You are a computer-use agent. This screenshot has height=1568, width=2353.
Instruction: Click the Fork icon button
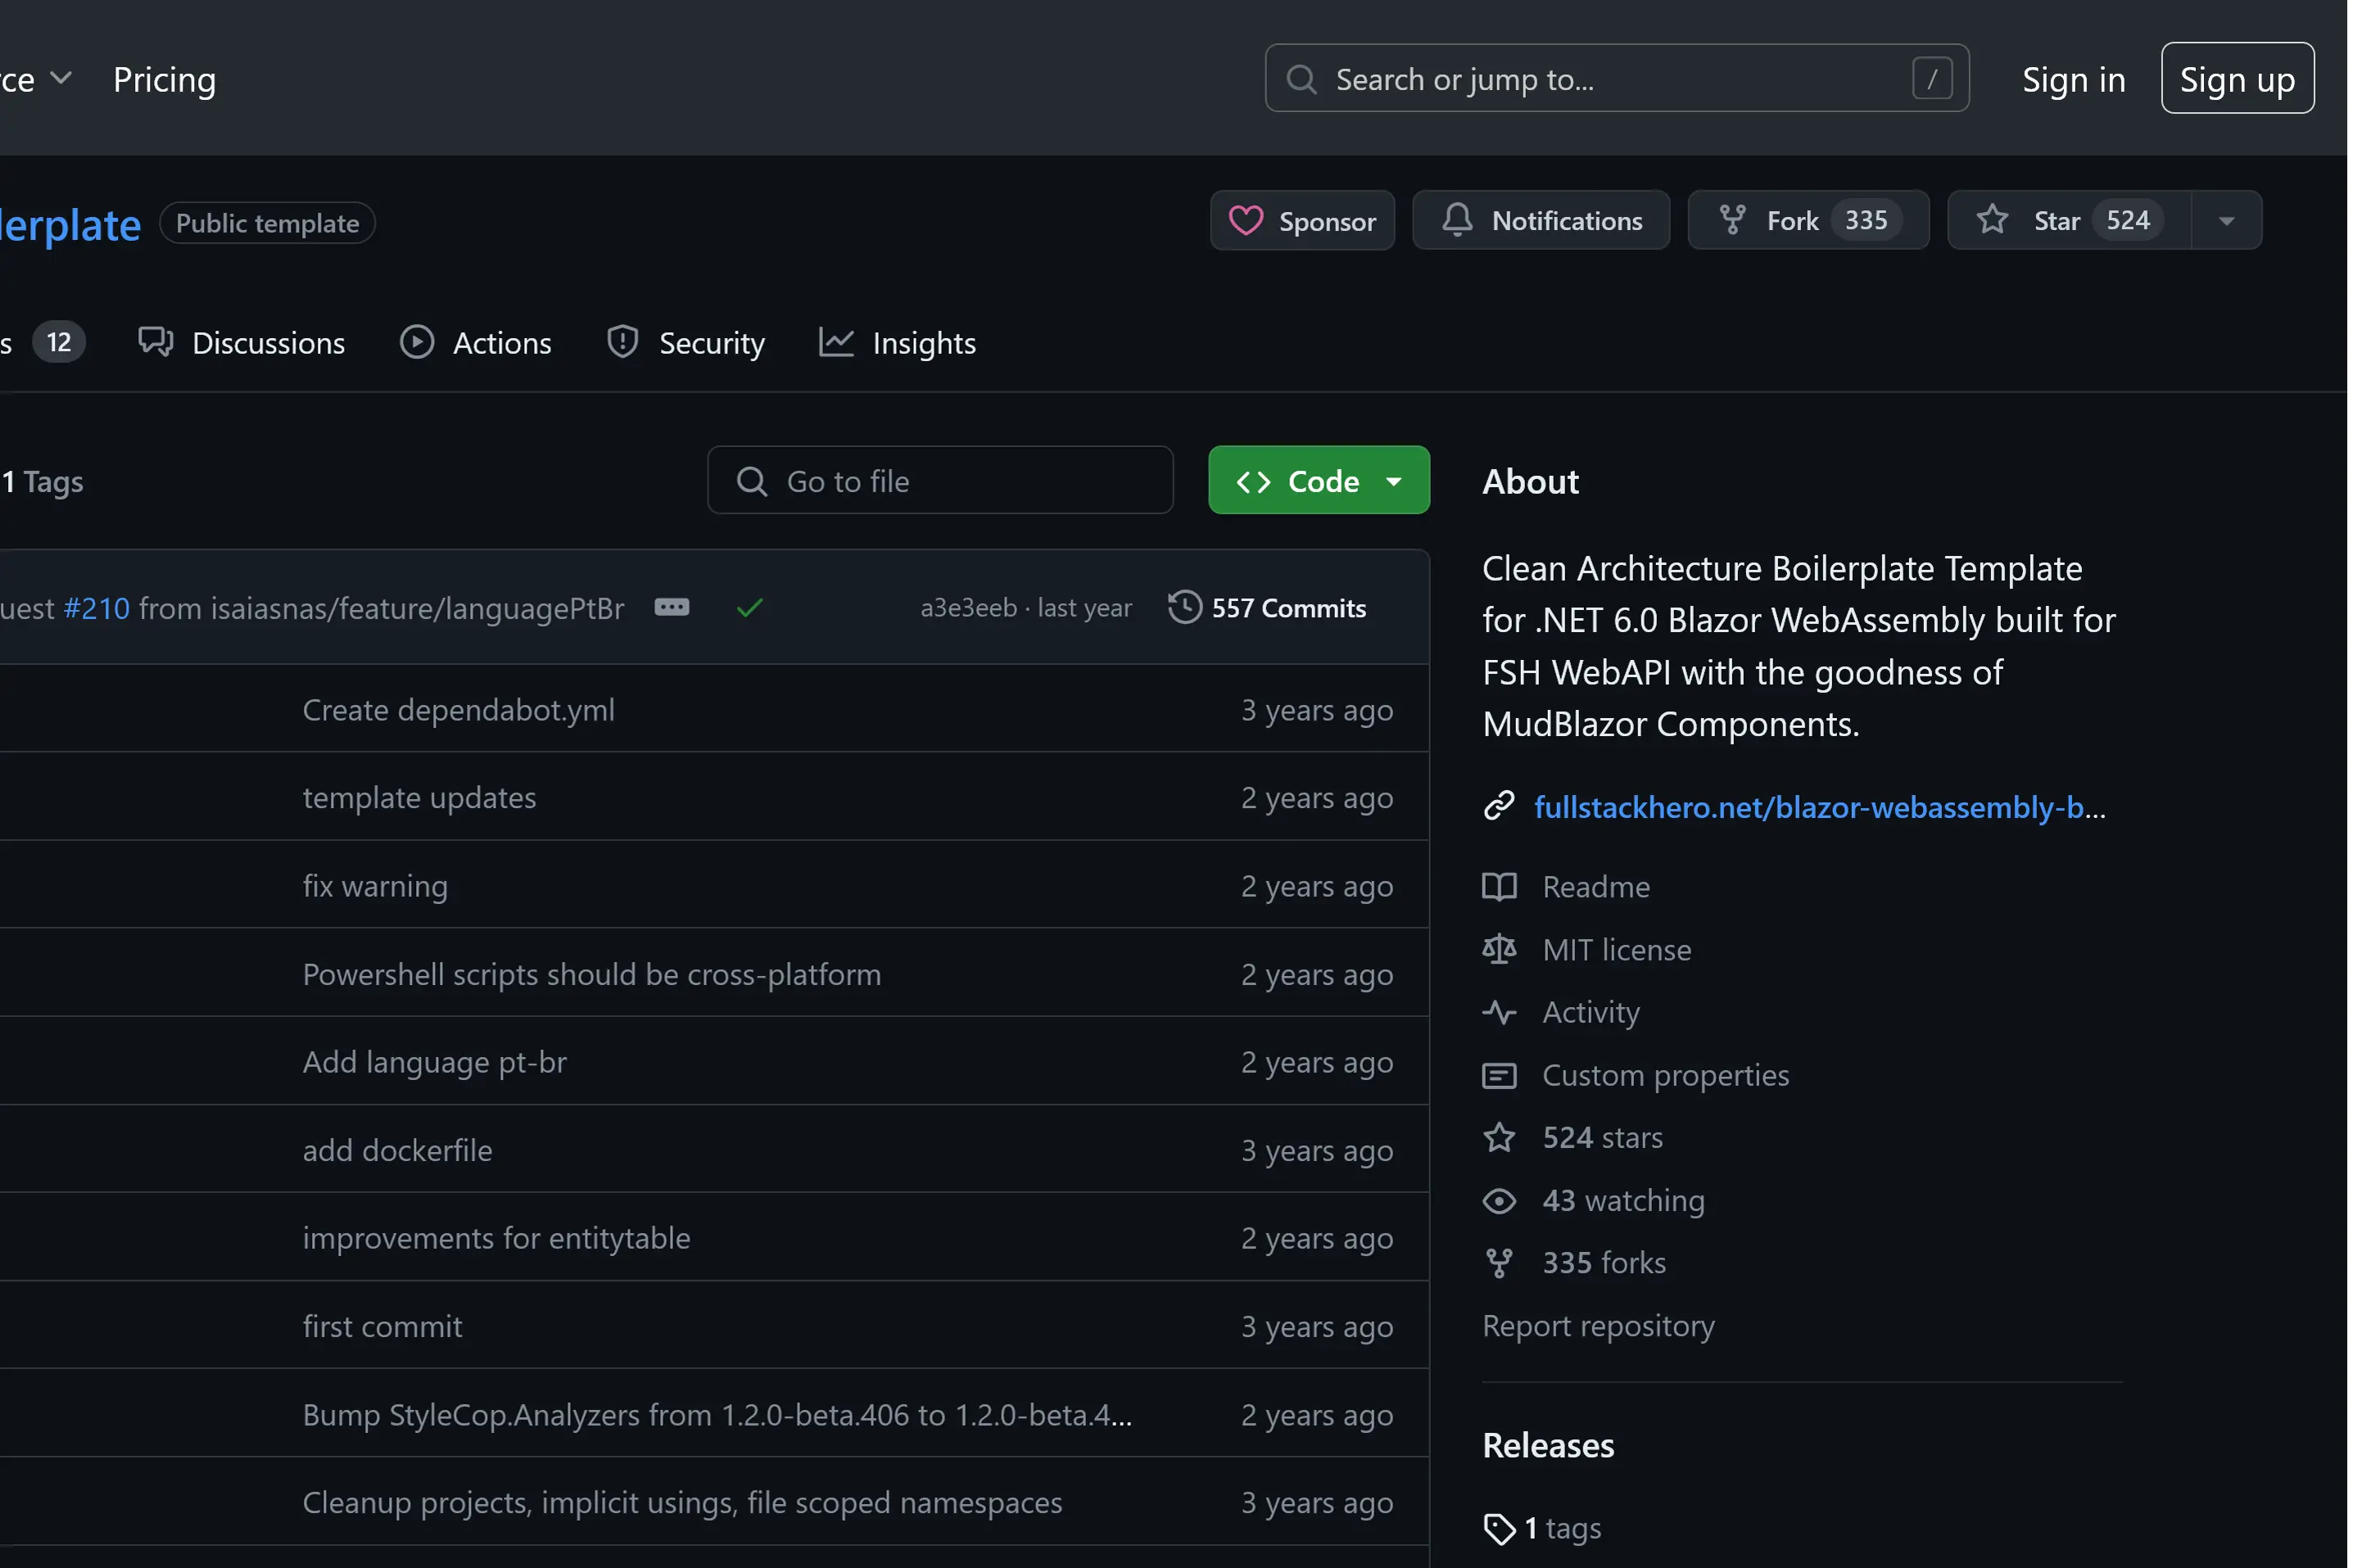pyautogui.click(x=1732, y=220)
